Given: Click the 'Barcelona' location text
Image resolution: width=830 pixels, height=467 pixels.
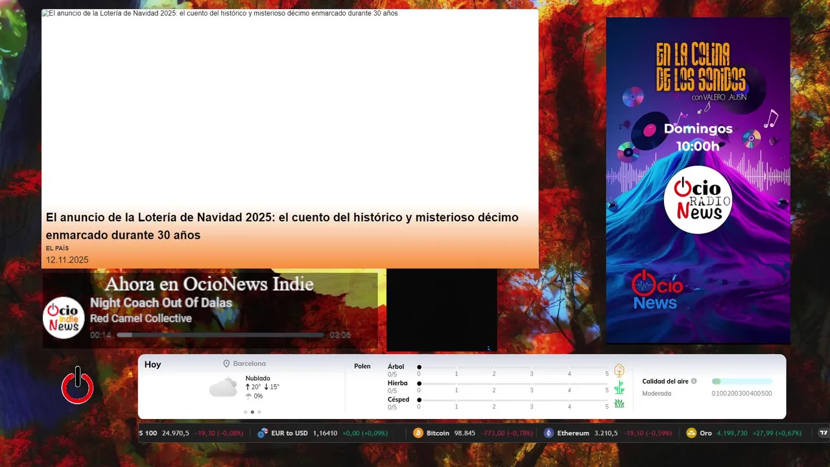Looking at the screenshot, I should tap(250, 364).
